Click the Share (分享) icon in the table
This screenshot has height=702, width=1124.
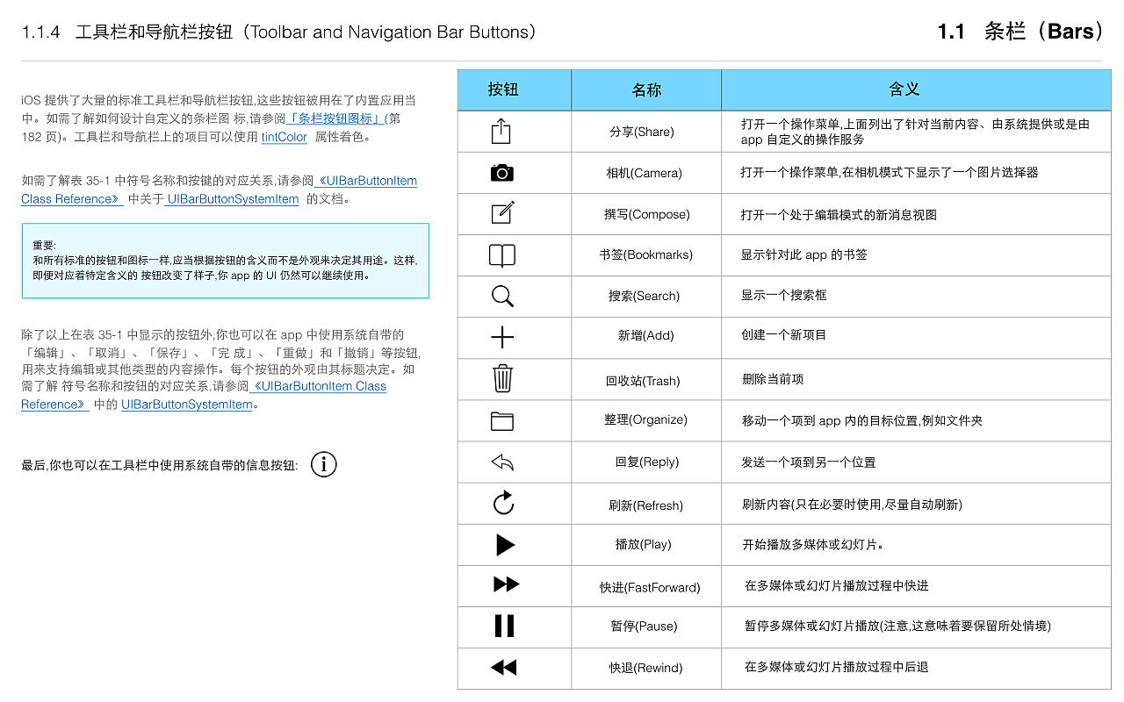(x=501, y=131)
